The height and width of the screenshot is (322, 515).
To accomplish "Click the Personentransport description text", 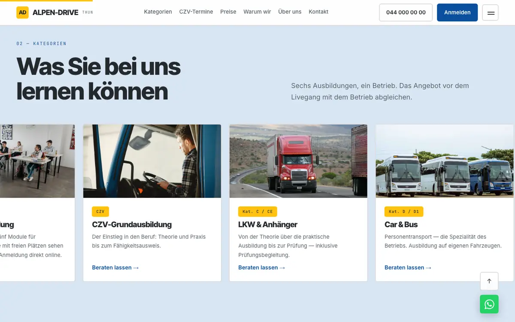I will coord(443,241).
